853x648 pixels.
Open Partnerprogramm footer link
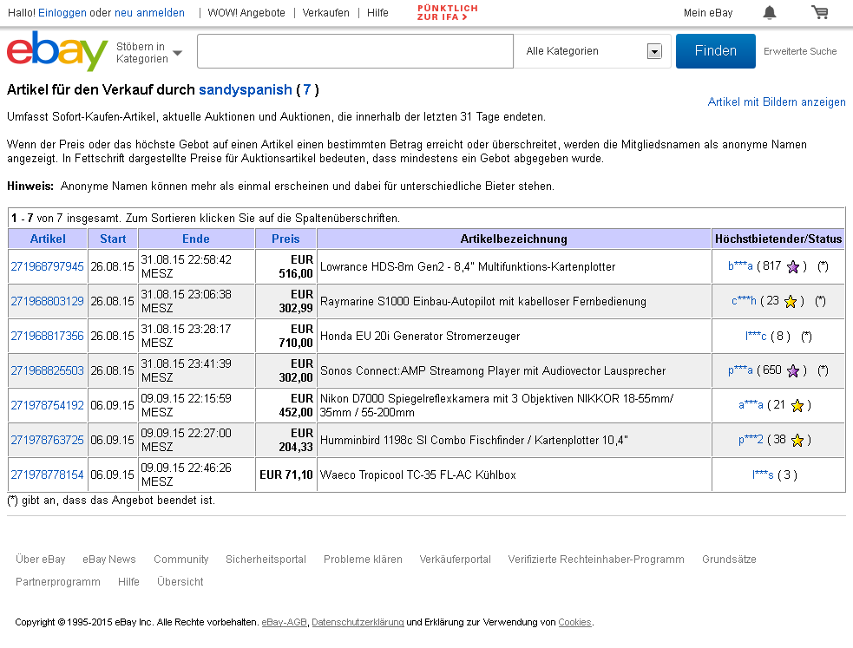tap(58, 582)
